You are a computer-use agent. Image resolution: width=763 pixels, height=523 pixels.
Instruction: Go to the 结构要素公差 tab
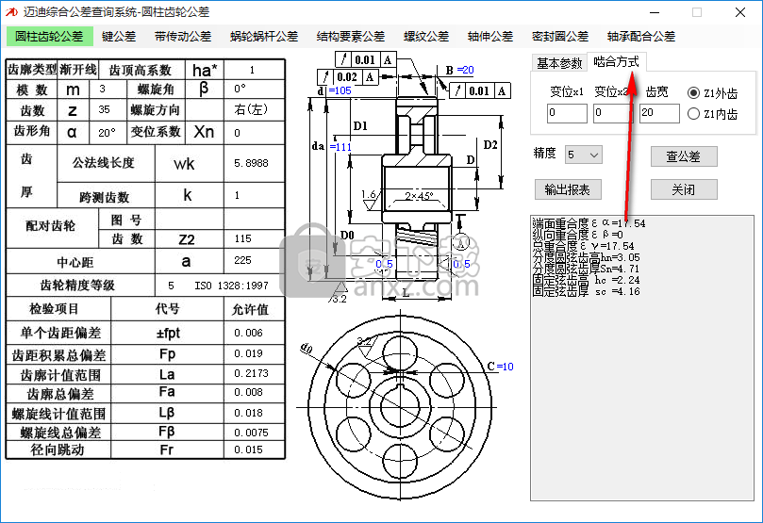point(351,37)
